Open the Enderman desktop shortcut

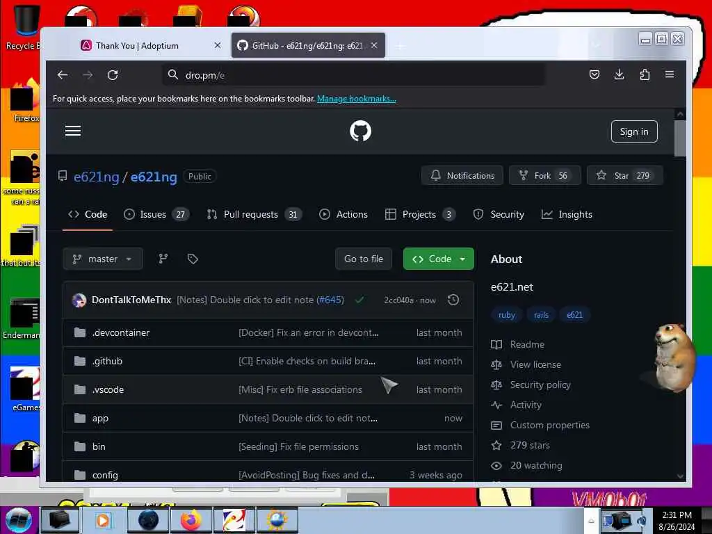(x=23, y=318)
